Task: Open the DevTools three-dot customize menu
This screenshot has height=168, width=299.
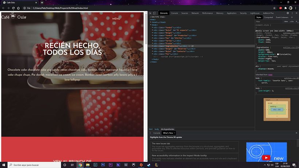Action: click(292, 13)
